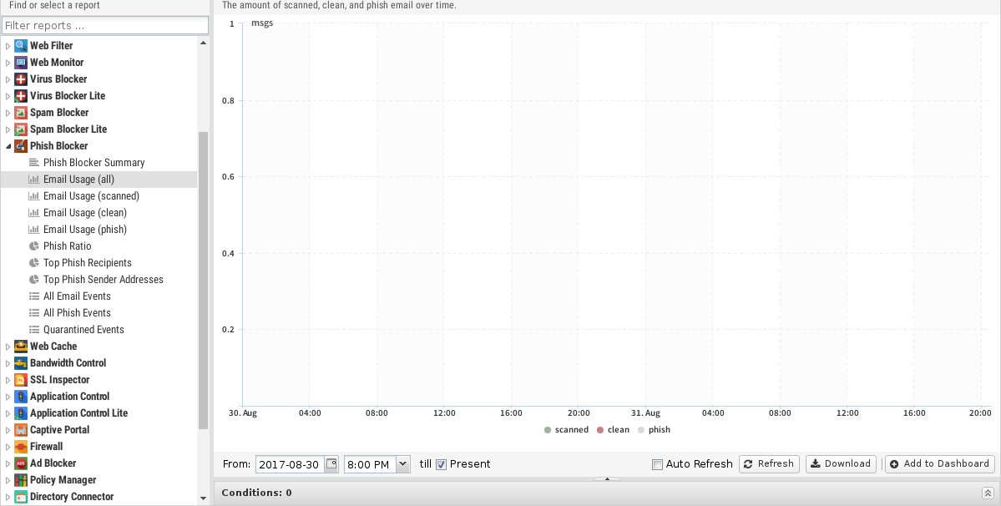The width and height of the screenshot is (1001, 506).
Task: Uncheck the Present checkbox
Action: click(442, 464)
